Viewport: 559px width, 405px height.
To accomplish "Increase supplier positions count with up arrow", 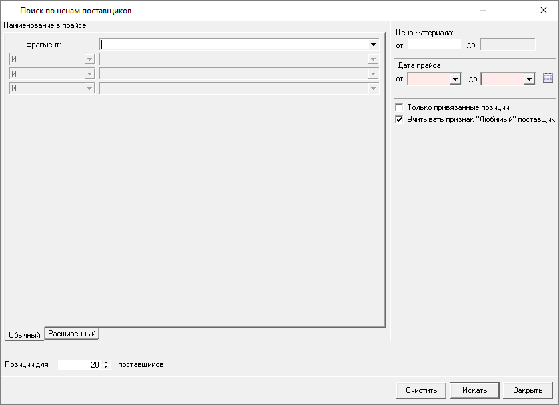I will click(105, 362).
